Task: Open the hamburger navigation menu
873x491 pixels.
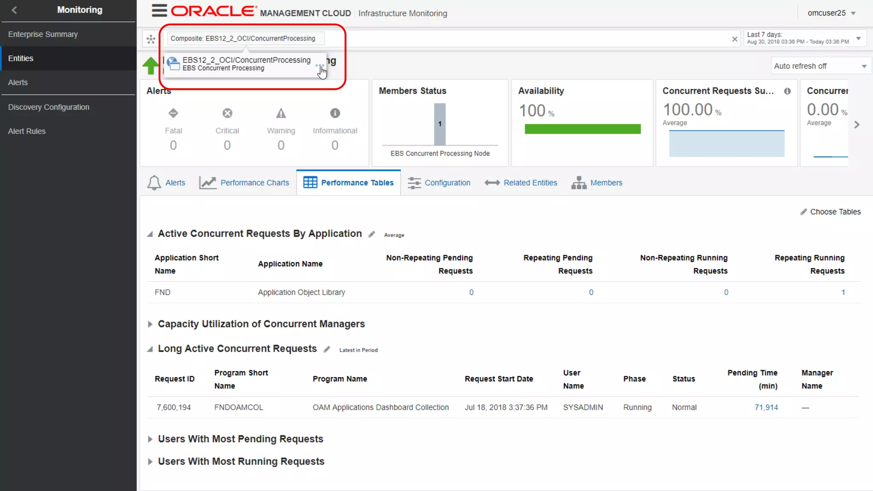Action: [159, 10]
